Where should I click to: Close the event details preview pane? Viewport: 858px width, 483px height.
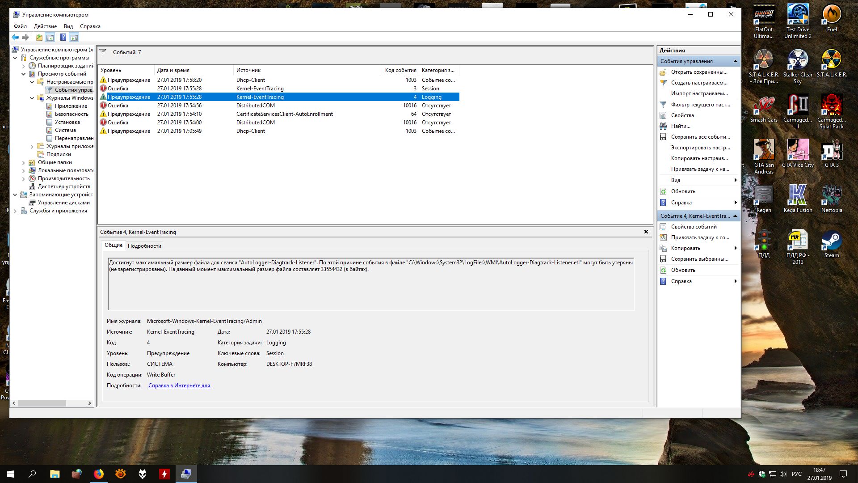646,232
